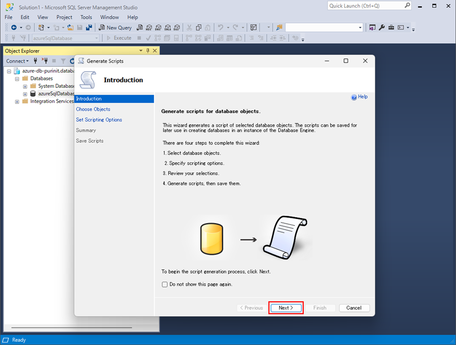Collapse the Databases folder node
The image size is (456, 345).
(x=17, y=79)
